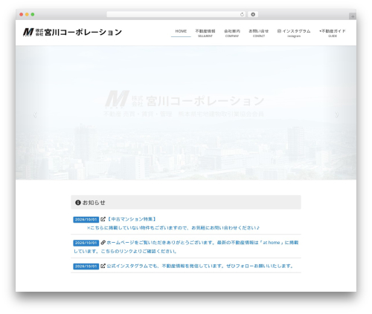Viewport: 372px width, 314px height.
Task: Click external link icon before 中古マンション特集
Action: click(103, 219)
